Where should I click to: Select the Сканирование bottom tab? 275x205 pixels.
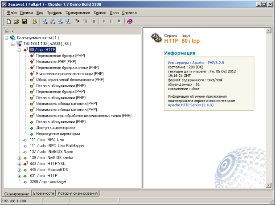coord(16,193)
